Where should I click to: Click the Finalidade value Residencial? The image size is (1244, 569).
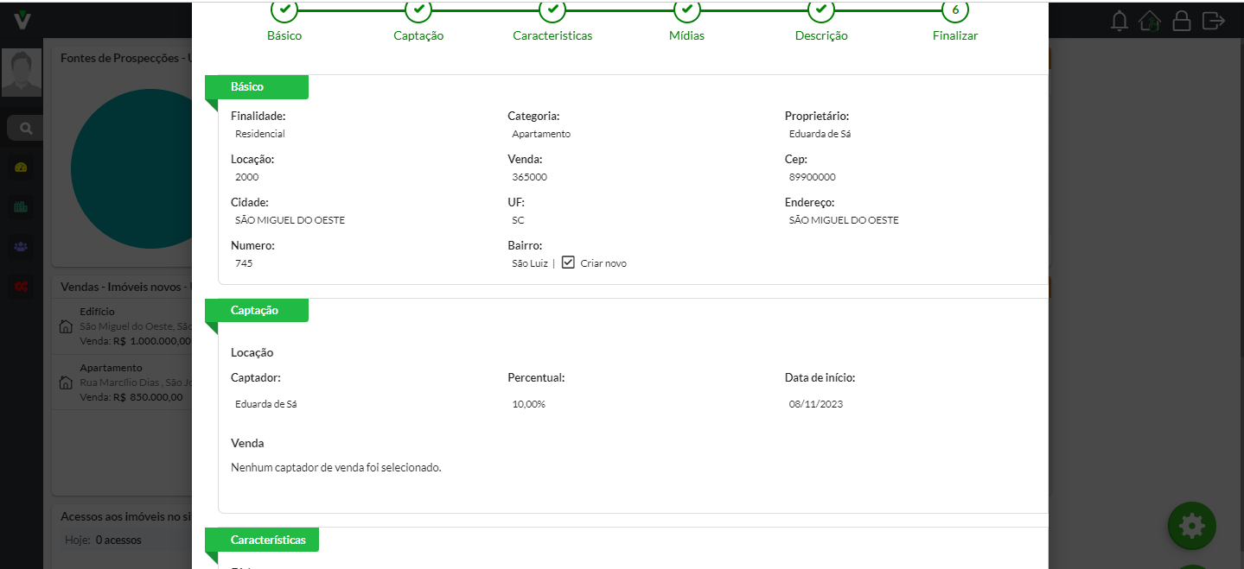(259, 134)
